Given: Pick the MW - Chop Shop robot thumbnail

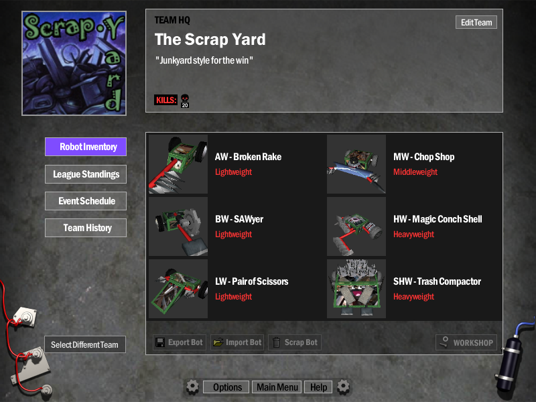Looking at the screenshot, I should point(356,164).
